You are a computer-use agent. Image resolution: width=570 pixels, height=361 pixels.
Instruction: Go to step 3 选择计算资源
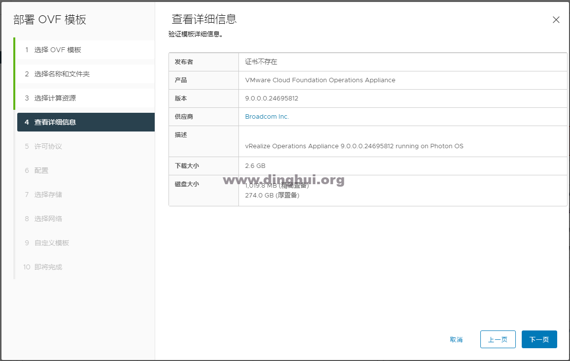pyautogui.click(x=86, y=98)
